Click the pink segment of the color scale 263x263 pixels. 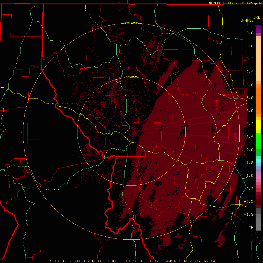click(258, 177)
